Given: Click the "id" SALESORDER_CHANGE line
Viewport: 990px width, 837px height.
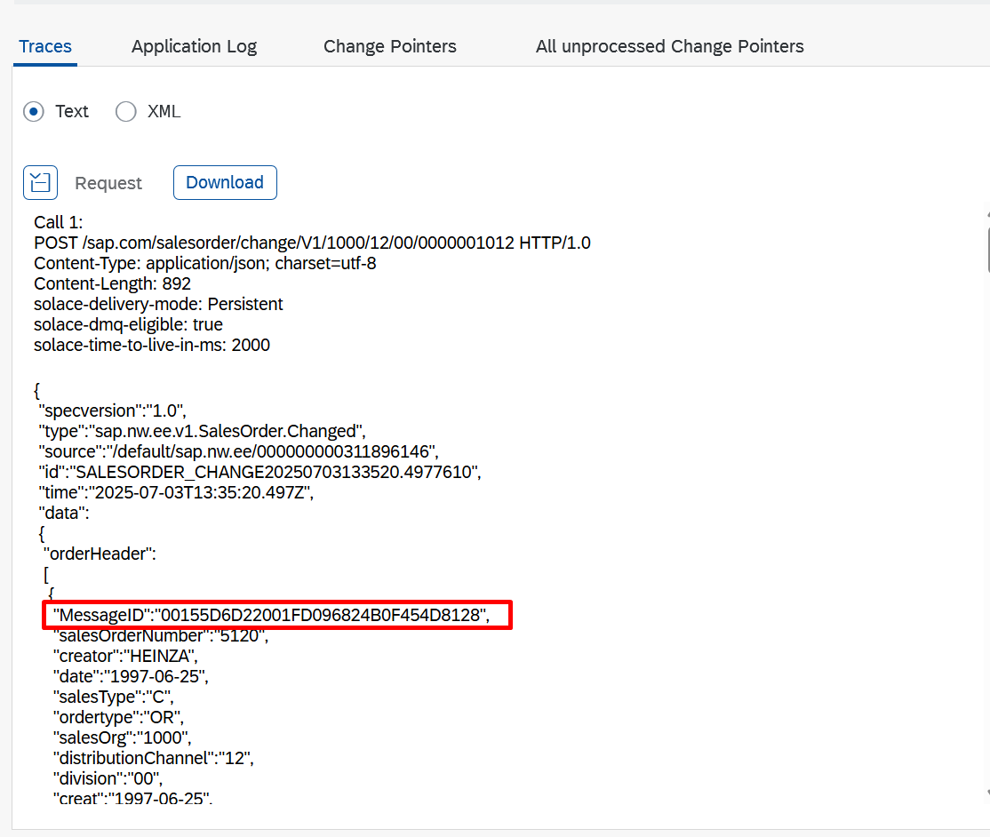Looking at the screenshot, I should click(x=259, y=472).
